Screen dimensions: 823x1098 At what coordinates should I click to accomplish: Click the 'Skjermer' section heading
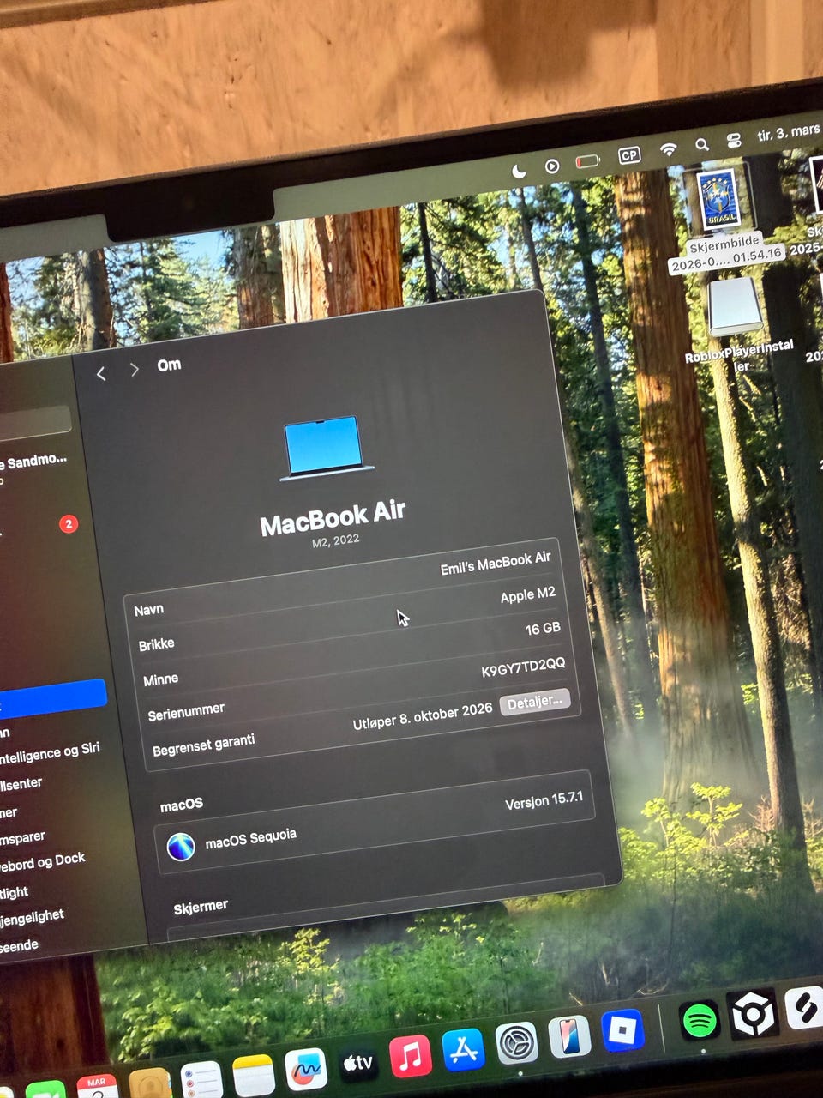tap(201, 907)
